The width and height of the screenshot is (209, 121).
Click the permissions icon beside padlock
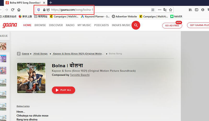pos(48,10)
